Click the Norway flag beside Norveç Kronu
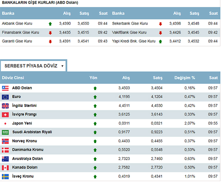 pyautogui.click(x=5, y=141)
